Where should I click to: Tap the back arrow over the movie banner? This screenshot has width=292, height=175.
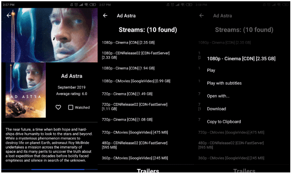click(9, 15)
